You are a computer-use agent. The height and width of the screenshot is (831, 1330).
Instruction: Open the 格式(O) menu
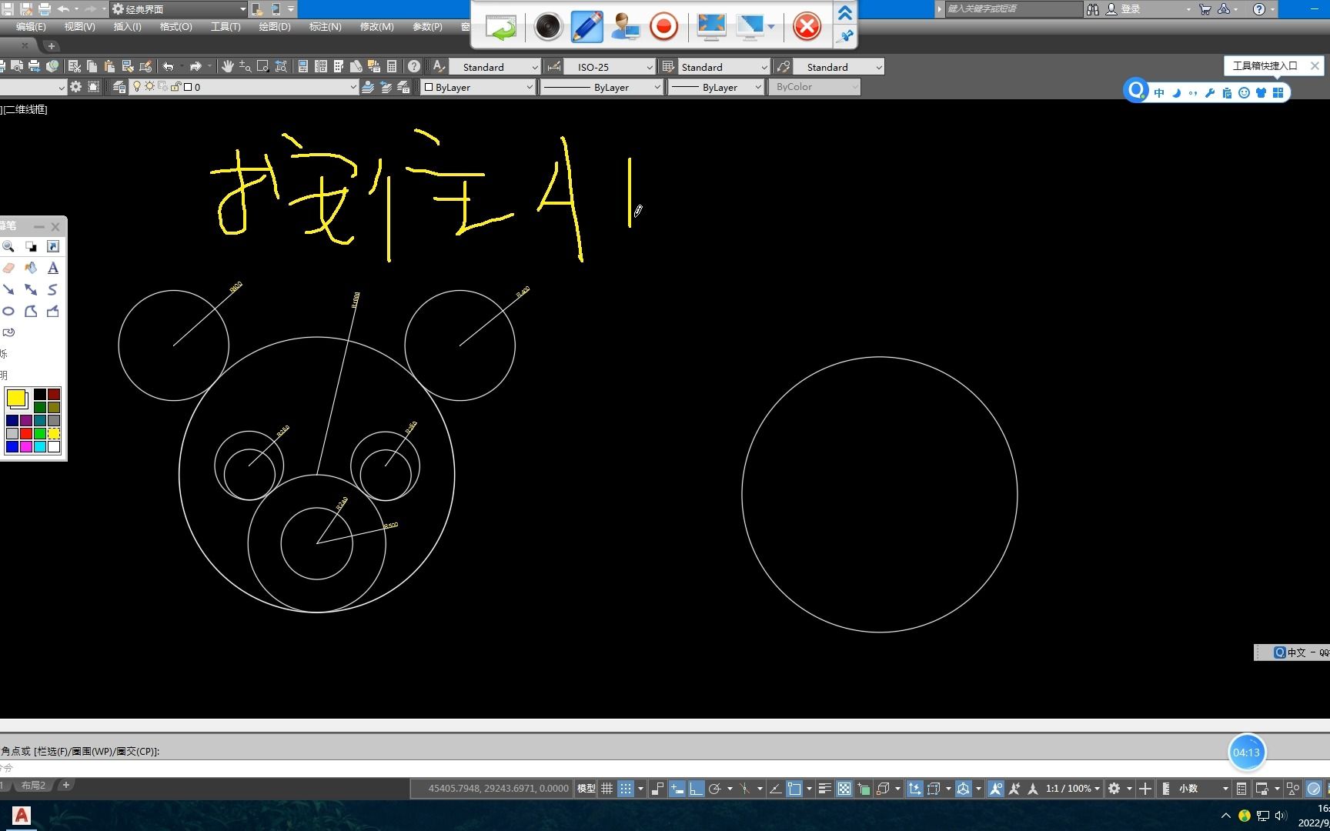point(175,26)
